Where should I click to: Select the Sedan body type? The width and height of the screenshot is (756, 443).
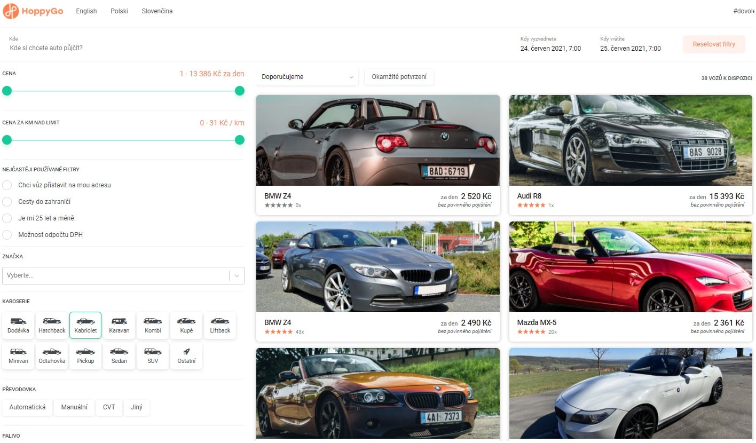click(119, 356)
